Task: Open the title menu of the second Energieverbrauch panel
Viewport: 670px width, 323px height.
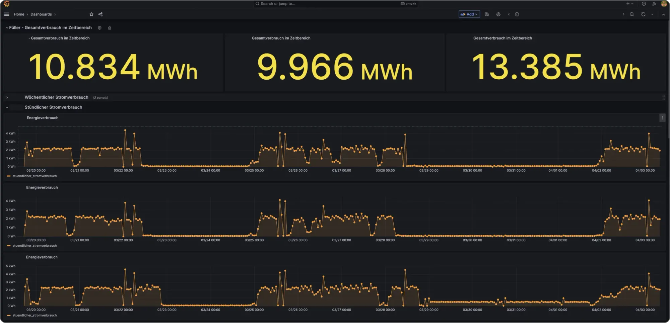Action: click(42, 187)
